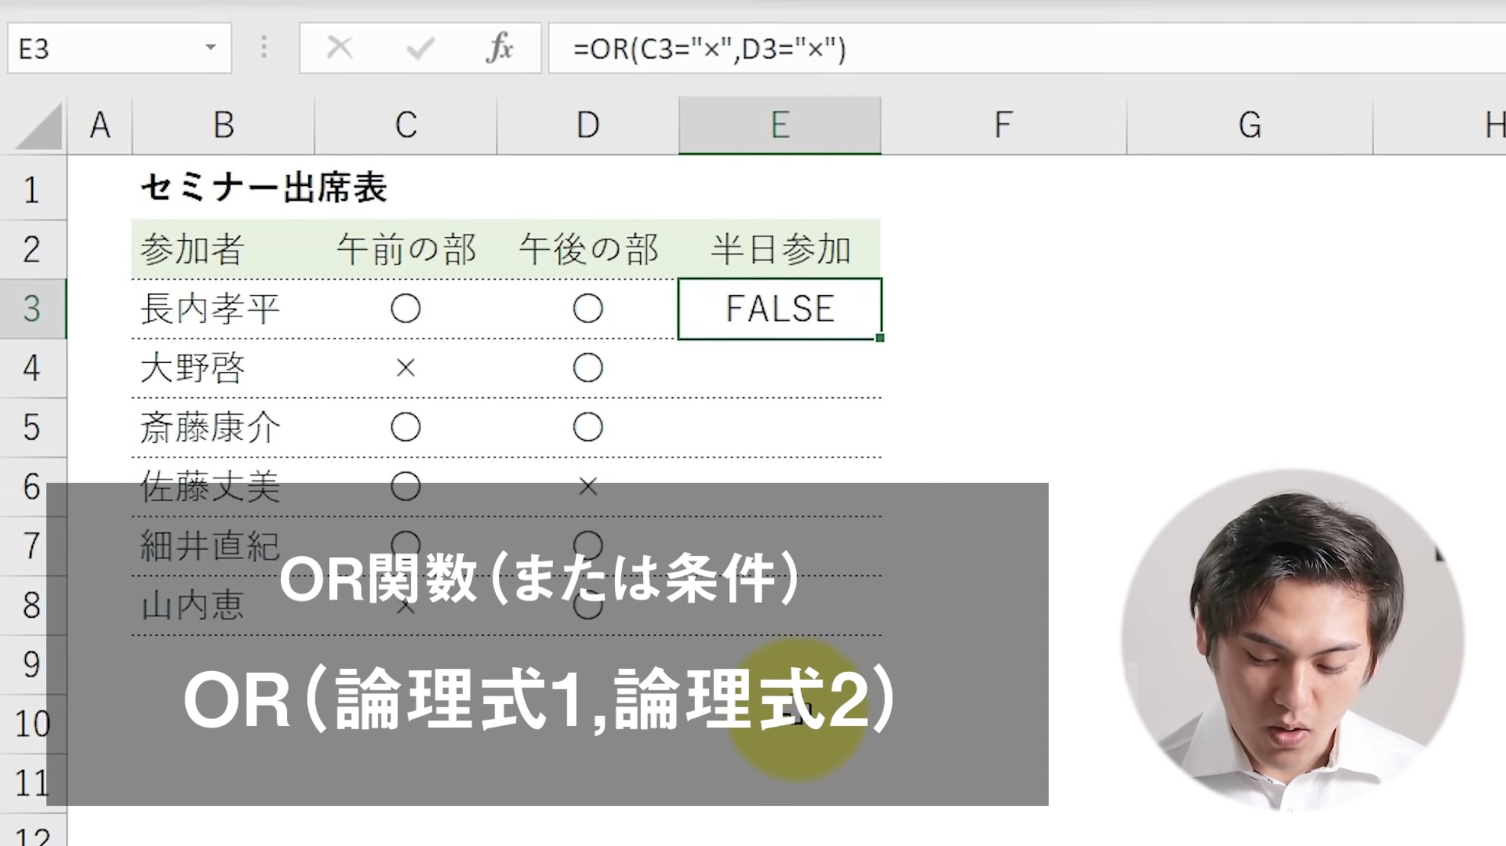Expand the Name Box dropdown arrow
Image resolution: width=1506 pixels, height=846 pixels.
[x=211, y=47]
